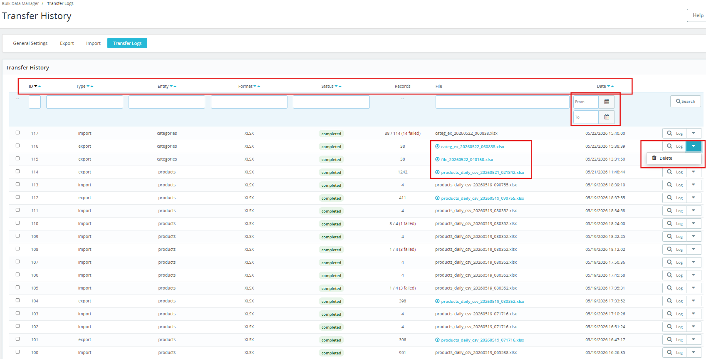
Task: Switch to General Settings tab
Action: (x=30, y=43)
